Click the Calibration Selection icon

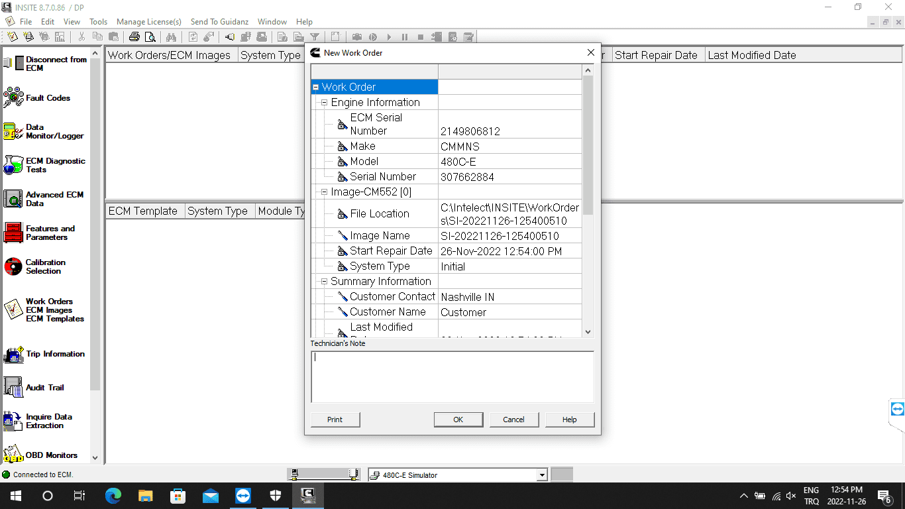13,266
